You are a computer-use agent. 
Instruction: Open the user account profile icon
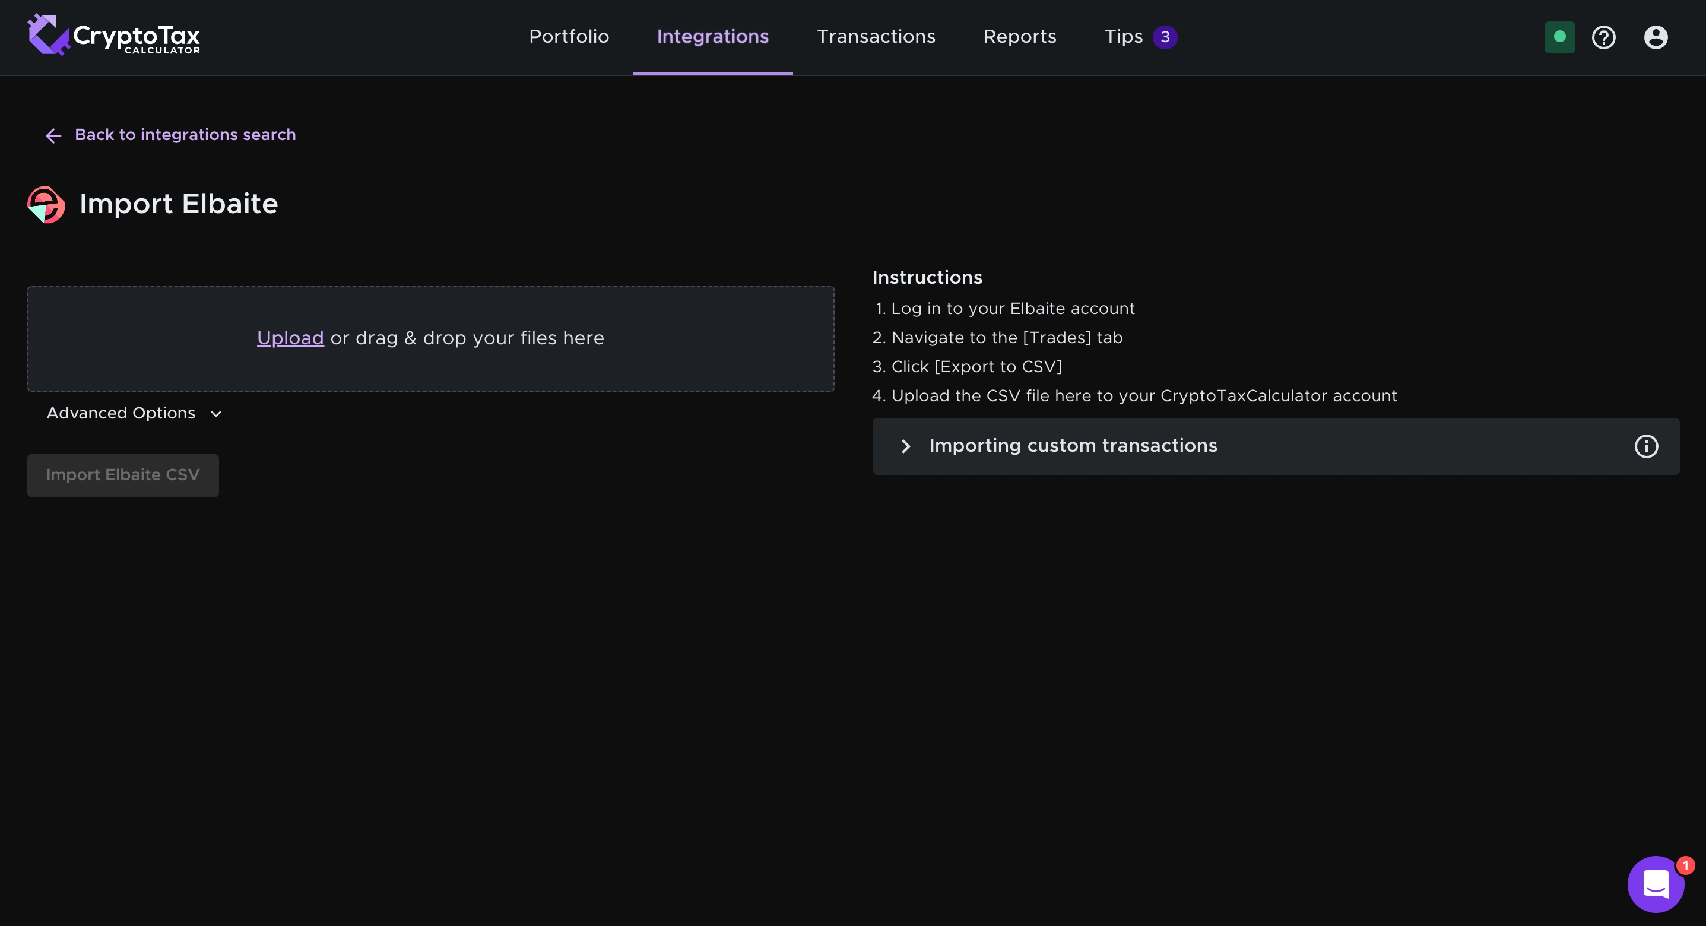coord(1655,37)
